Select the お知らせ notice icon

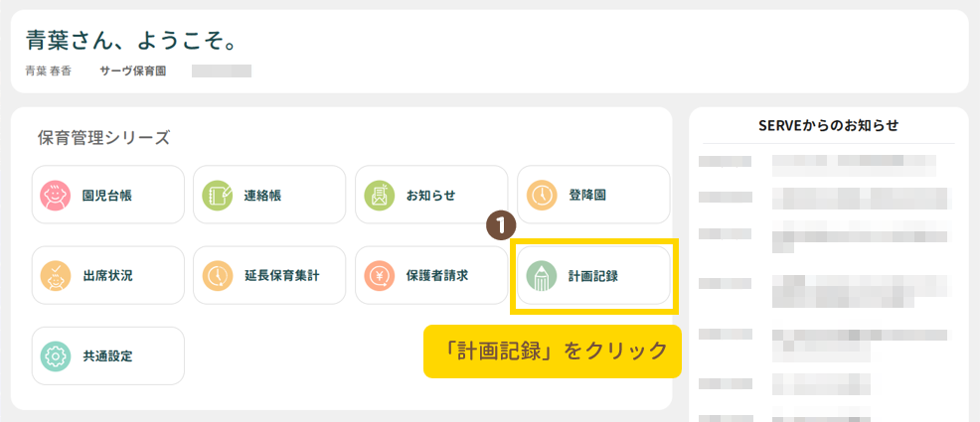click(380, 195)
